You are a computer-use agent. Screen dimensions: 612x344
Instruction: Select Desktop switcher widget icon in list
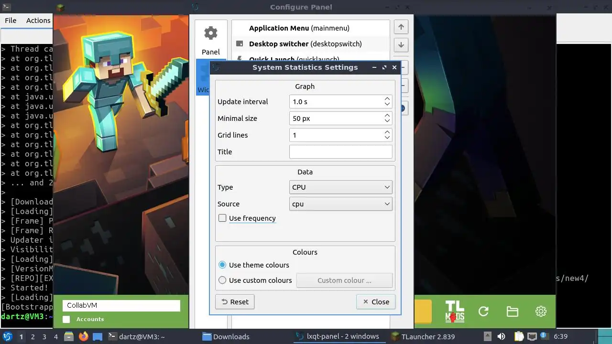click(x=240, y=44)
